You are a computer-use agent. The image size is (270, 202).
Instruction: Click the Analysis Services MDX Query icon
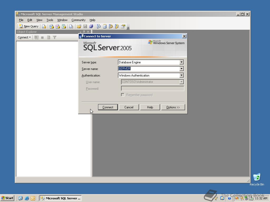click(51, 26)
